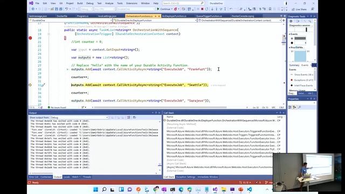Click the Properties panel categorized icon
This screenshot has height=194, width=345.
(x=290, y=107)
